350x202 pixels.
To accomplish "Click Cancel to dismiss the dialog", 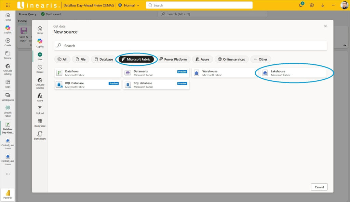I will pos(319,187).
